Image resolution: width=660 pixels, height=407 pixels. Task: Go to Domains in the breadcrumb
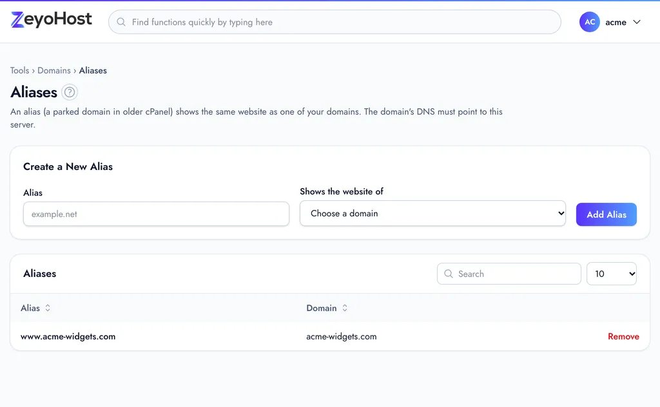coord(54,70)
